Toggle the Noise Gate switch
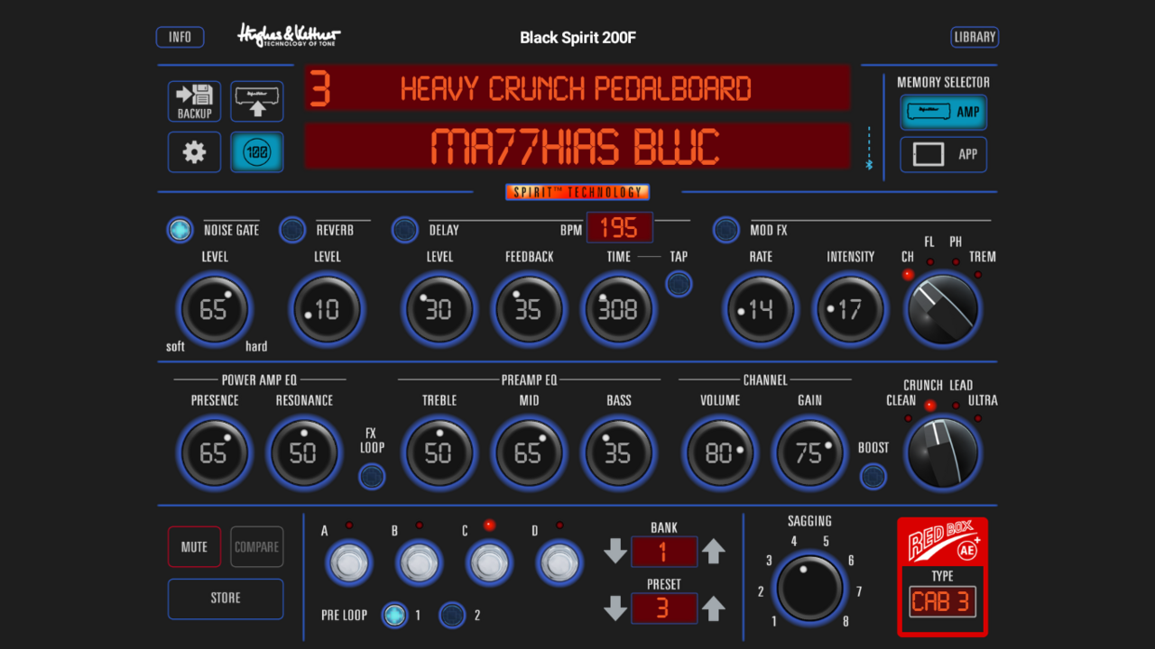1155x649 pixels. [180, 230]
